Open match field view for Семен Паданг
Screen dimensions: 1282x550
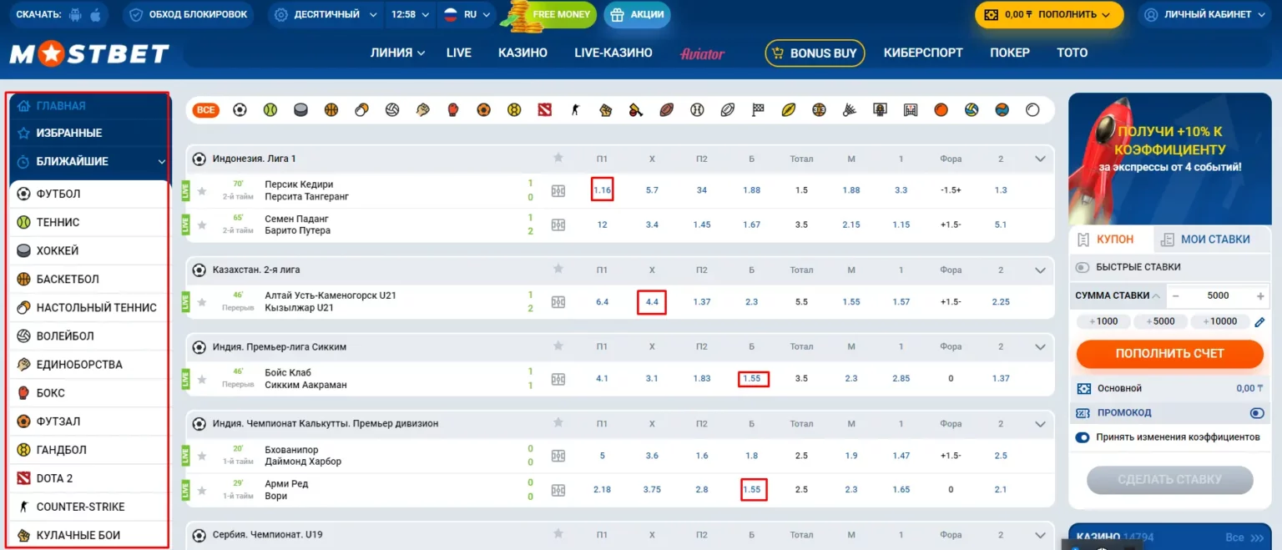point(558,225)
